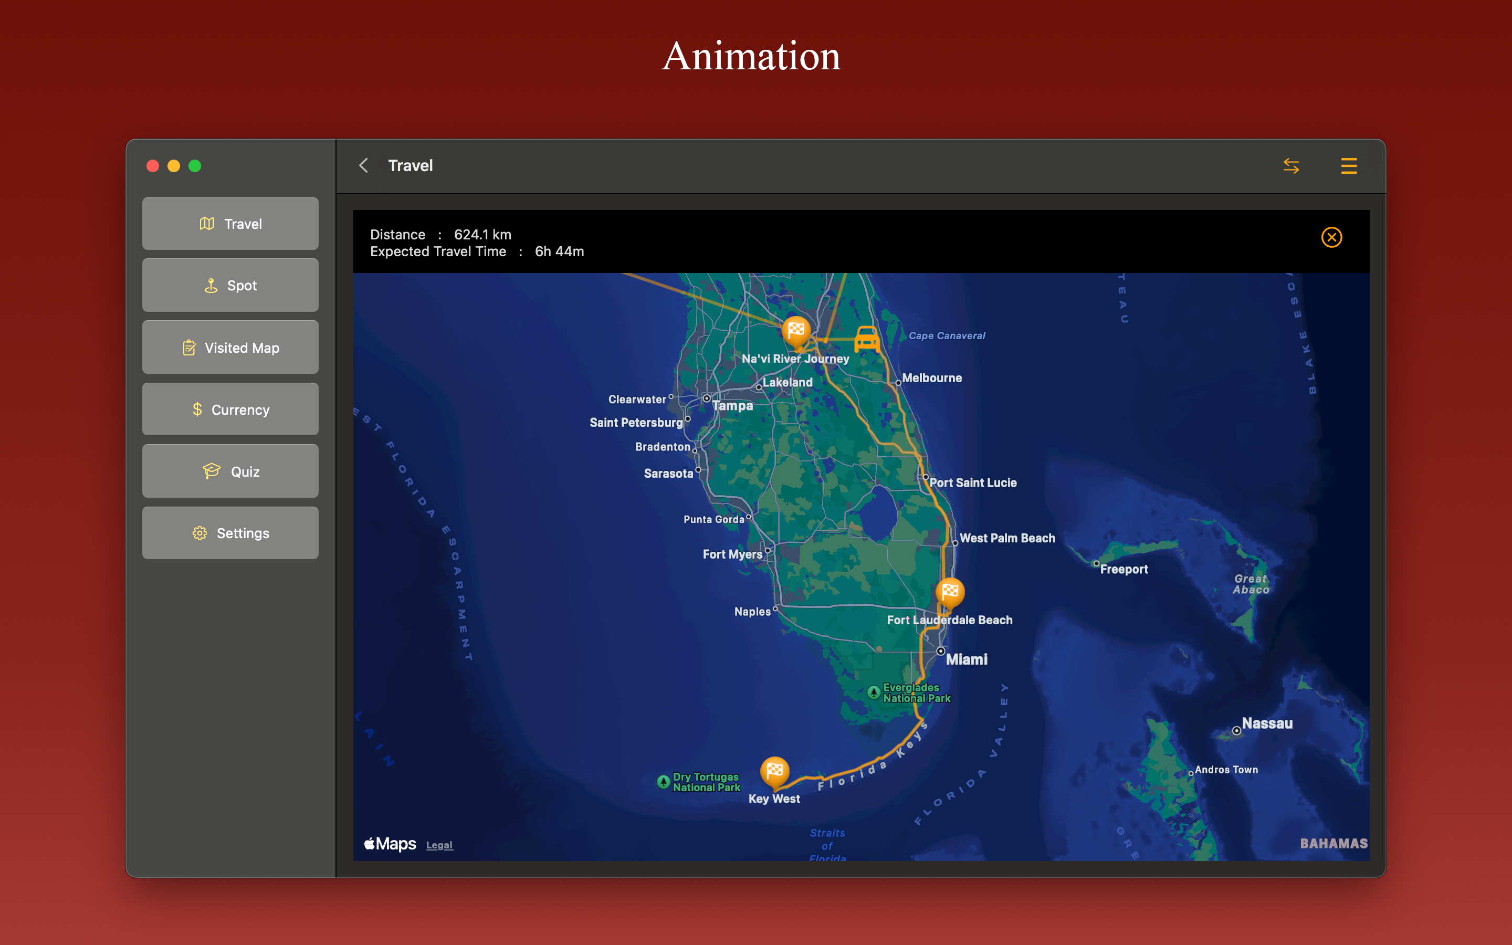Click the Lakeland label

787,383
